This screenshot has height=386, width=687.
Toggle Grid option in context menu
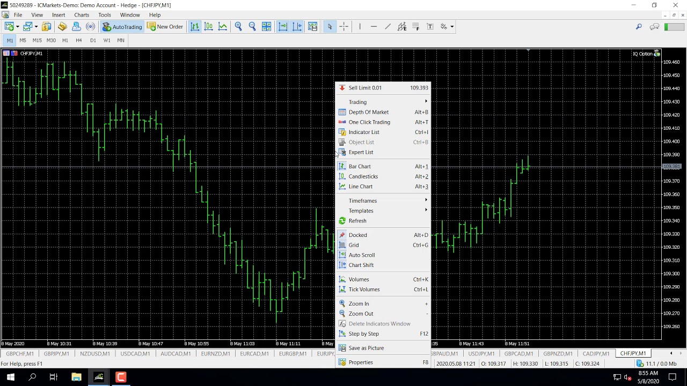point(383,245)
